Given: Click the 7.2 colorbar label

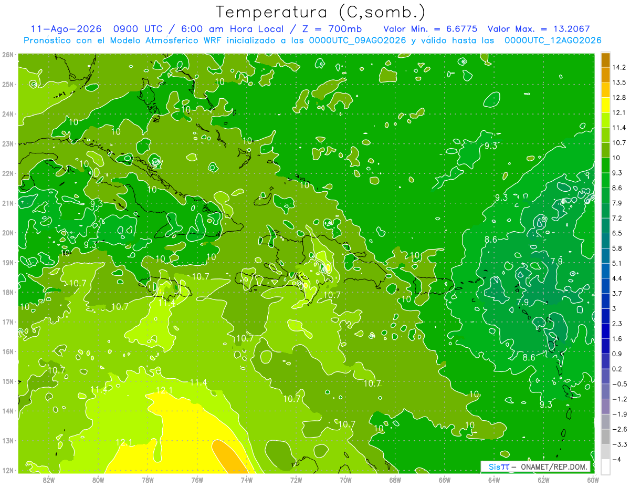Looking at the screenshot, I should pyautogui.click(x=617, y=218).
